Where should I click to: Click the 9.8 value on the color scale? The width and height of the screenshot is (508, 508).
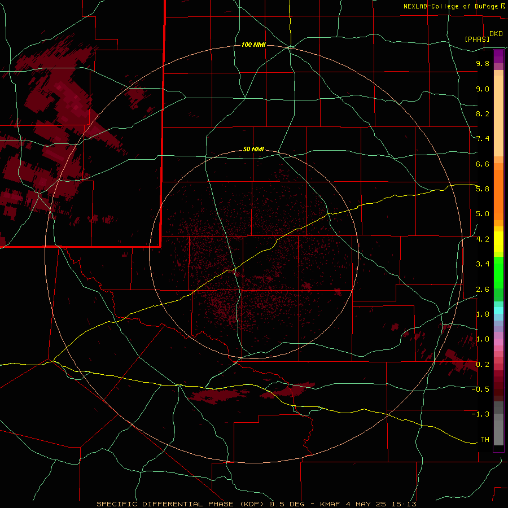483,63
